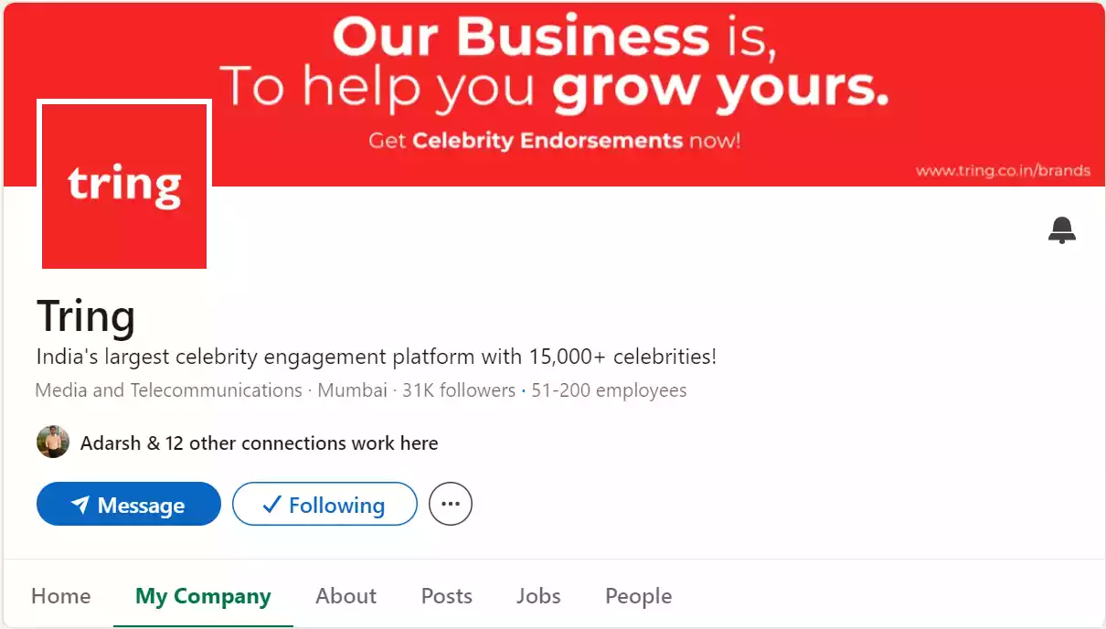Image resolution: width=1106 pixels, height=629 pixels.
Task: Click the www.tring.co.in/brands URL on banner
Action: (x=1003, y=170)
